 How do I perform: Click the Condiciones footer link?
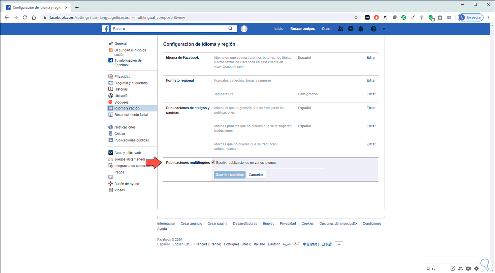[372, 224]
